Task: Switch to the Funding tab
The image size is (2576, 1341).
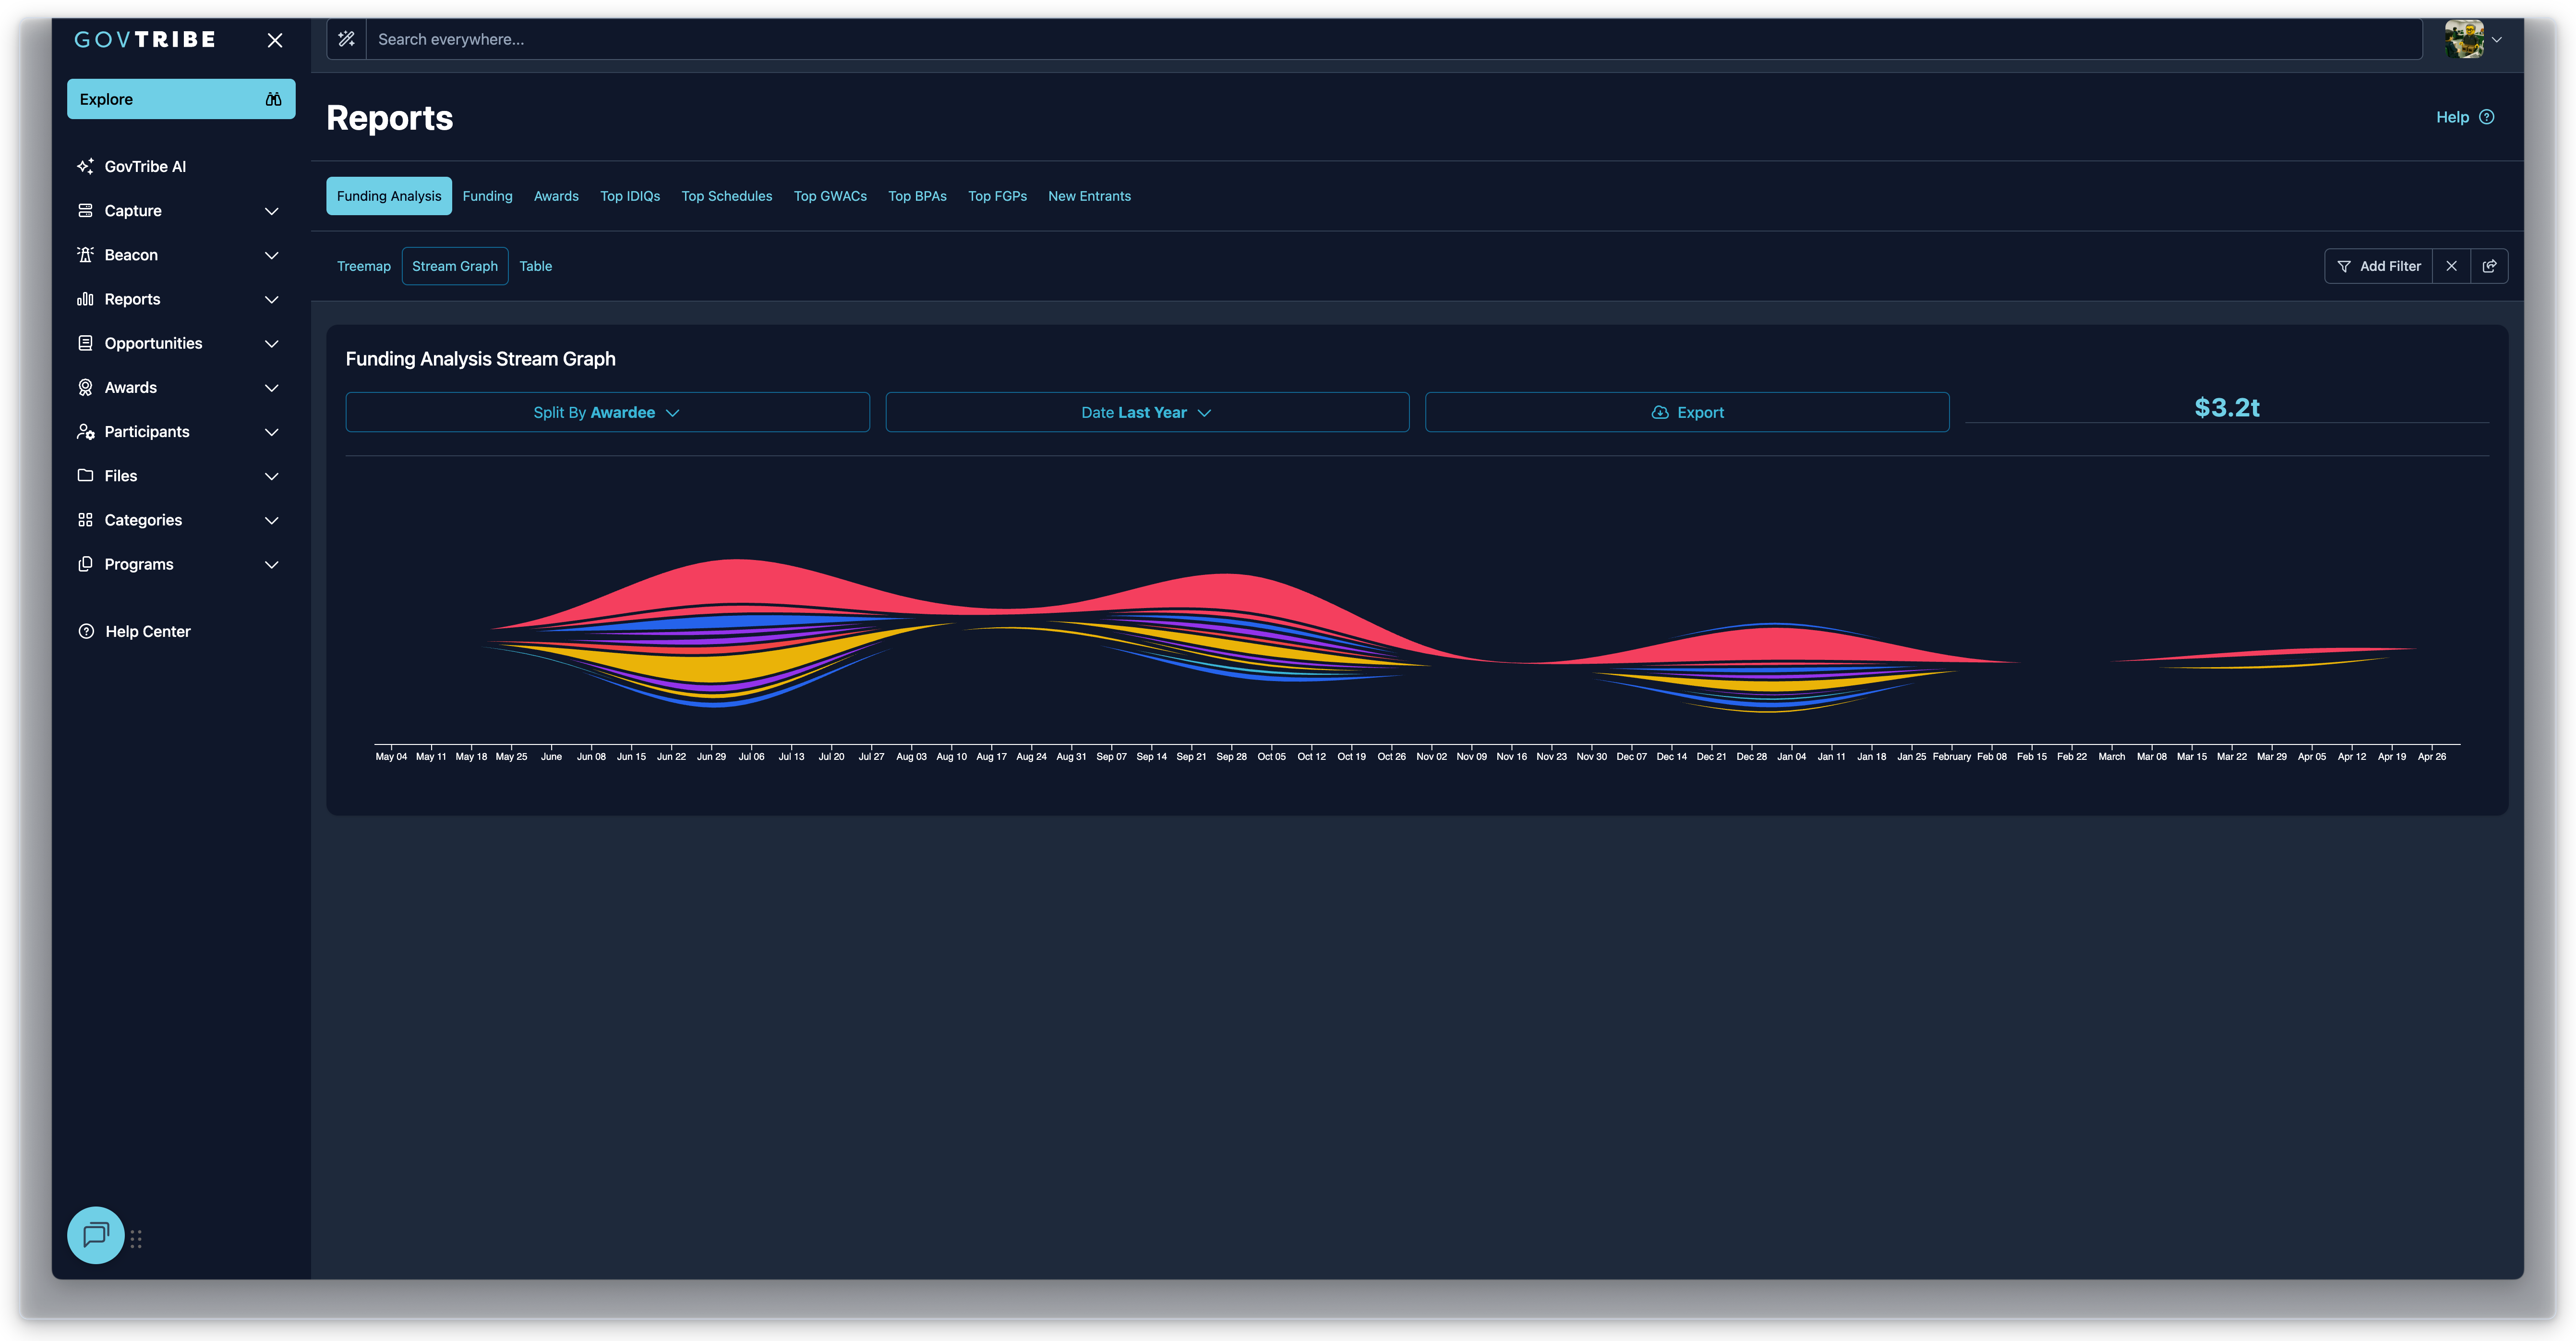Action: point(487,196)
